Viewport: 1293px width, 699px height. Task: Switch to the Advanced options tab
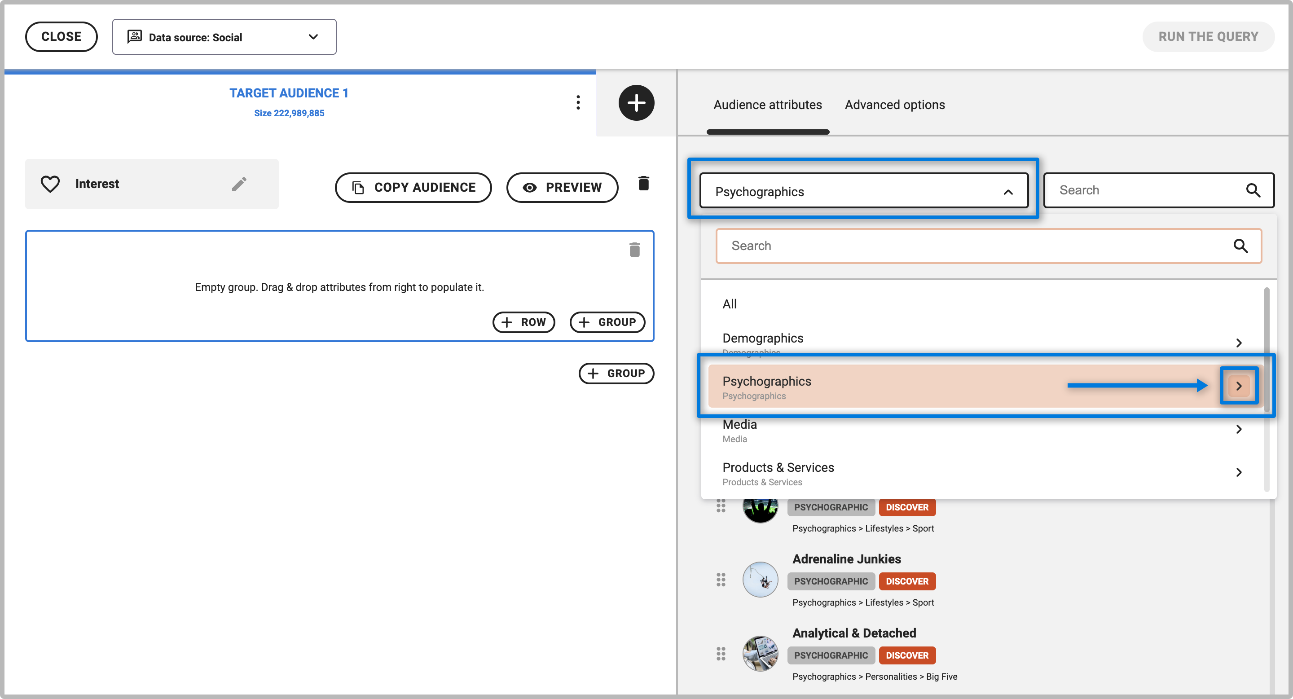(x=894, y=105)
